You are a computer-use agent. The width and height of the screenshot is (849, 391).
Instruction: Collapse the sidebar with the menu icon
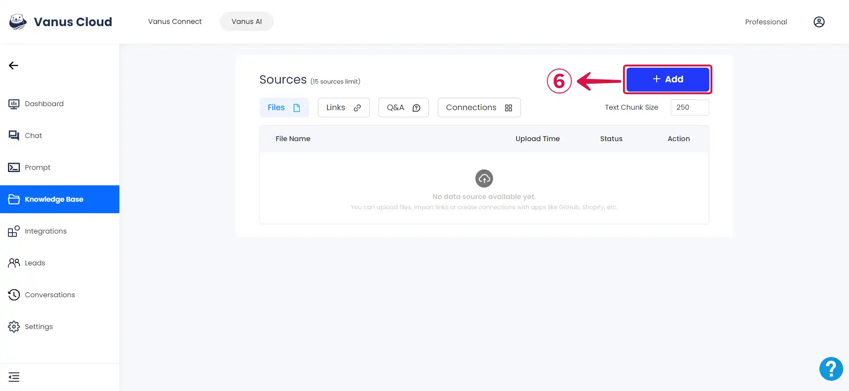tap(14, 377)
